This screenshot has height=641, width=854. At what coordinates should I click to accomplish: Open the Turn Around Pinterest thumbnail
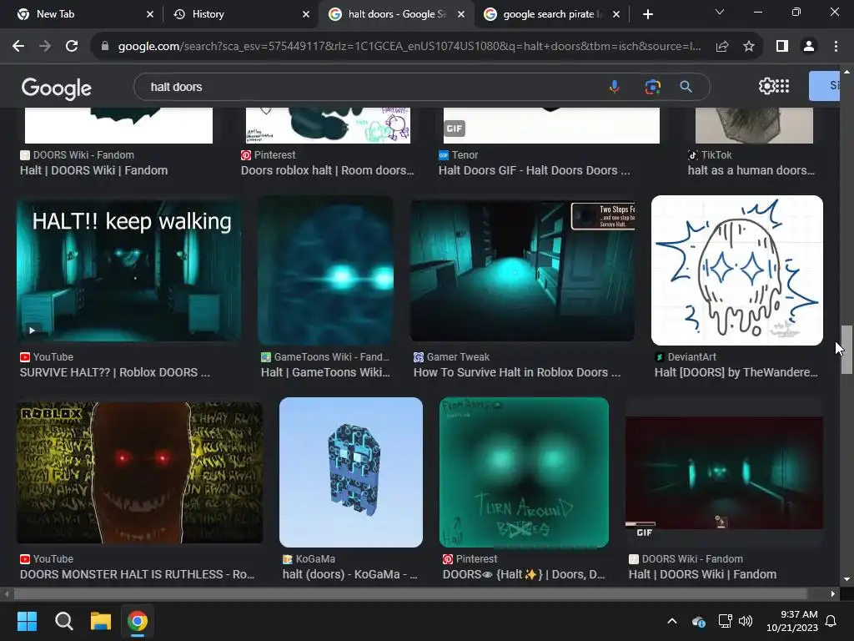[524, 472]
